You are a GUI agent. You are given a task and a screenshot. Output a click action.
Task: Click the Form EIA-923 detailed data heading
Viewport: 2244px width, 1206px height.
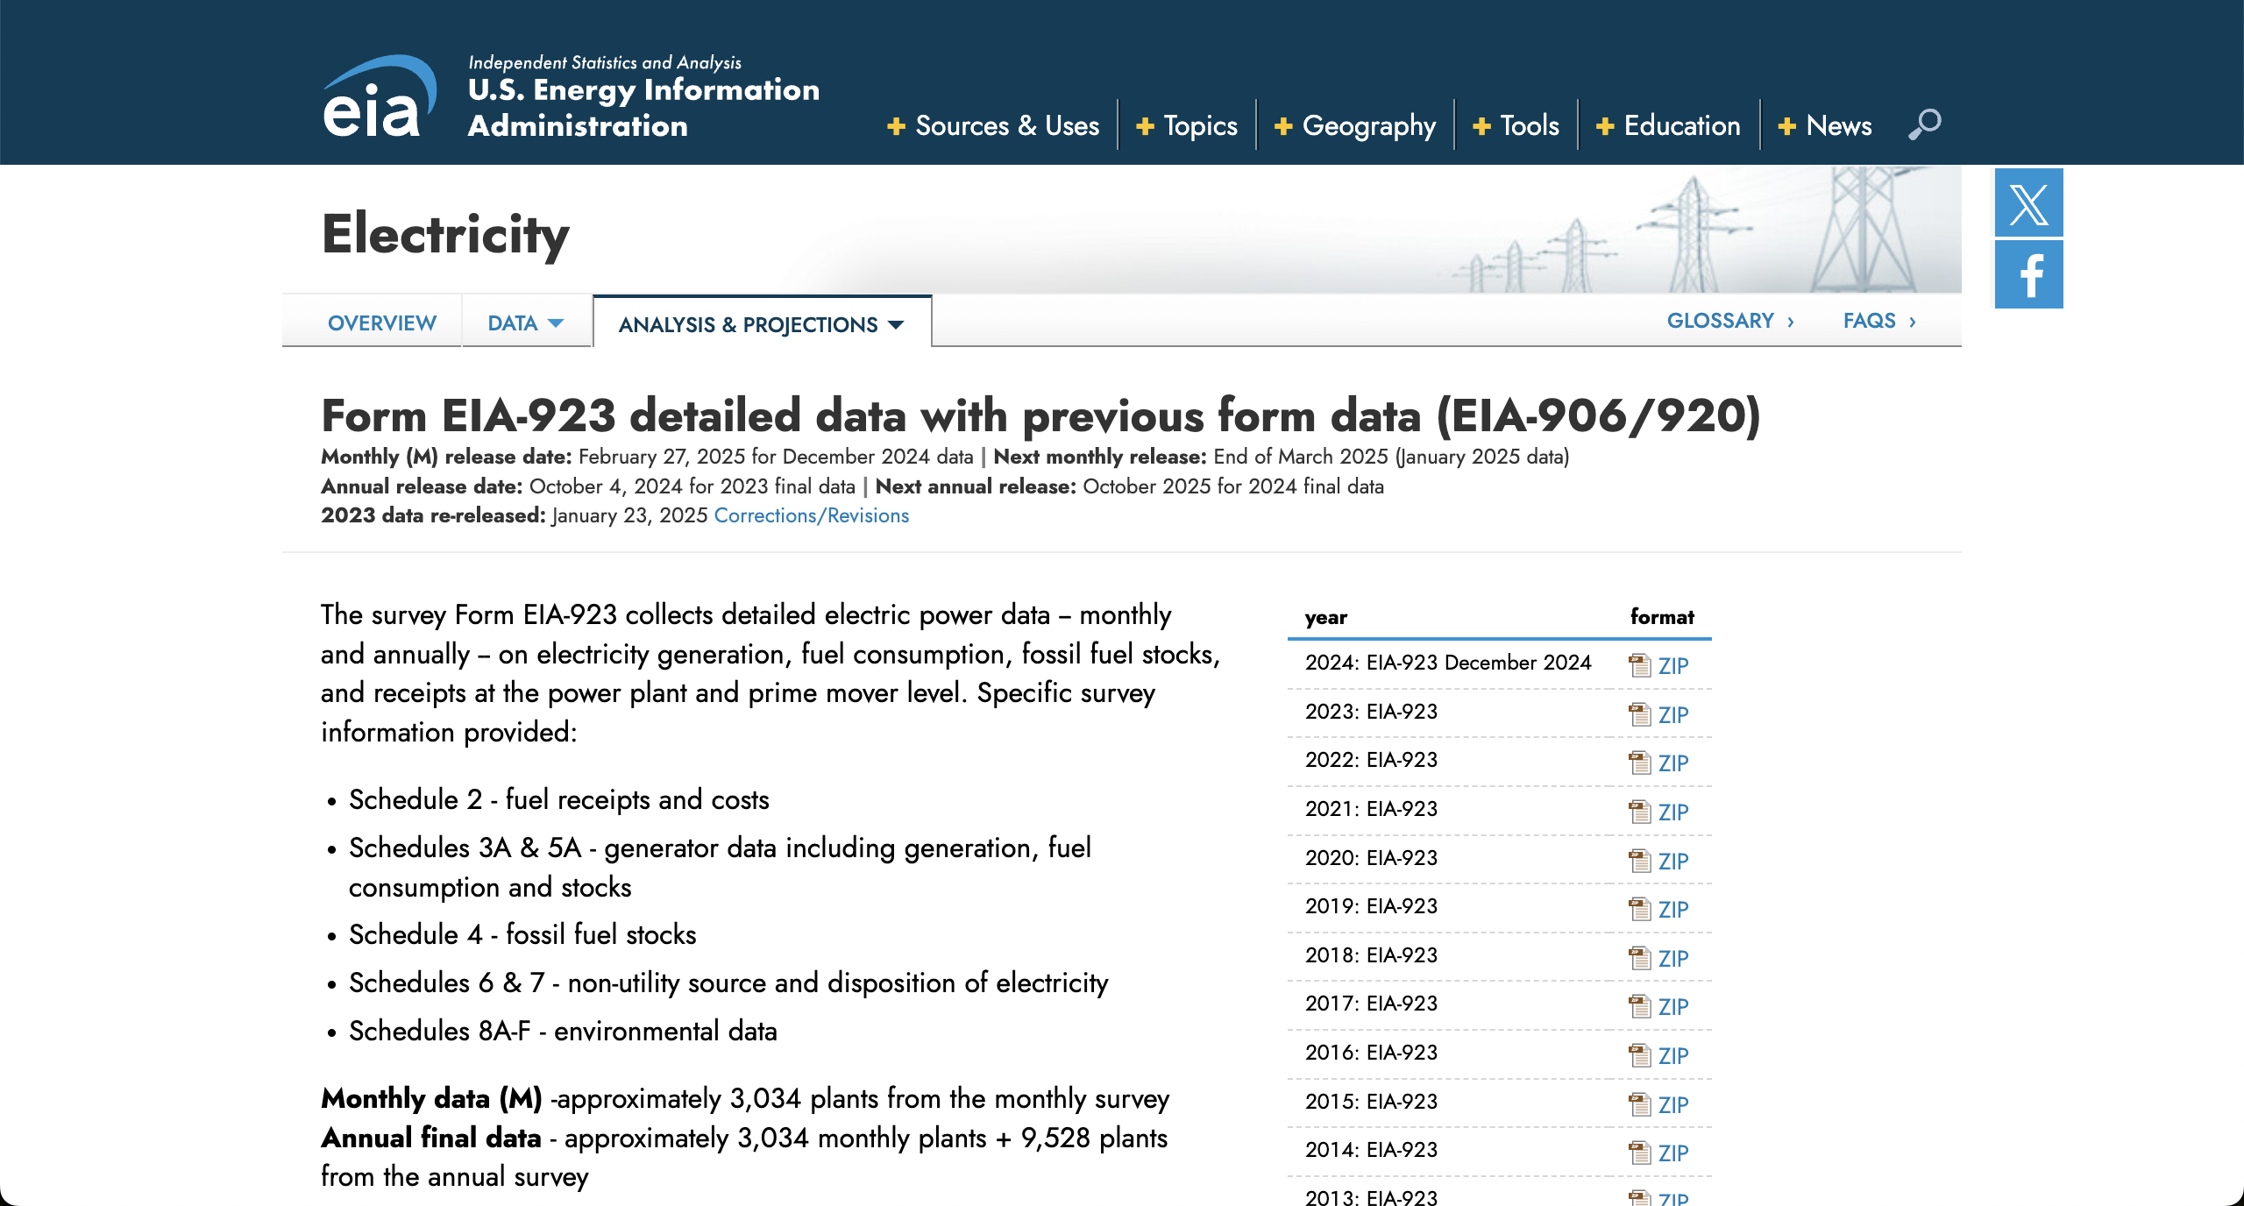pyautogui.click(x=1040, y=415)
